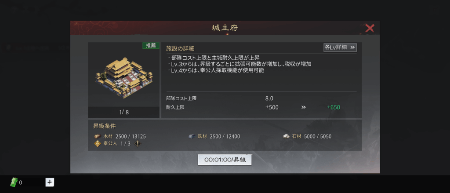Screen dimensions: 450x193
Task: Click the 鉄材 iron resource icon
Action: (192, 136)
